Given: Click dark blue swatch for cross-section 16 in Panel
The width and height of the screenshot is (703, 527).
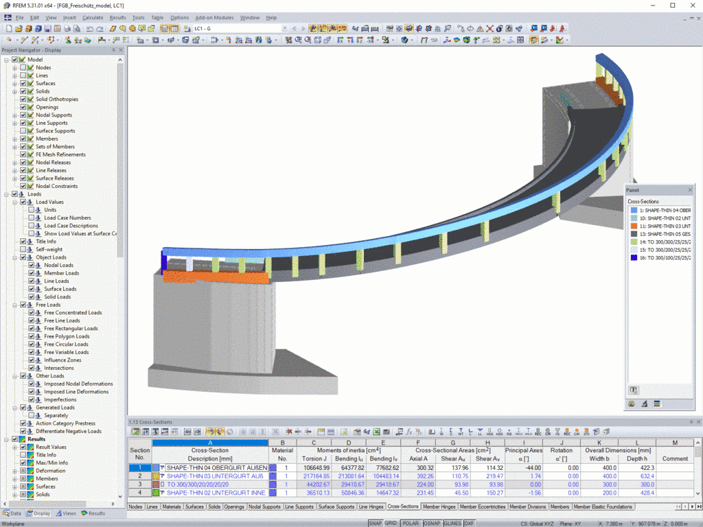Looking at the screenshot, I should point(634,258).
